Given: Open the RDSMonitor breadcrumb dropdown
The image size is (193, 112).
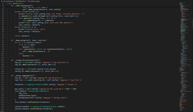Looking at the screenshot, I should tap(22, 1).
